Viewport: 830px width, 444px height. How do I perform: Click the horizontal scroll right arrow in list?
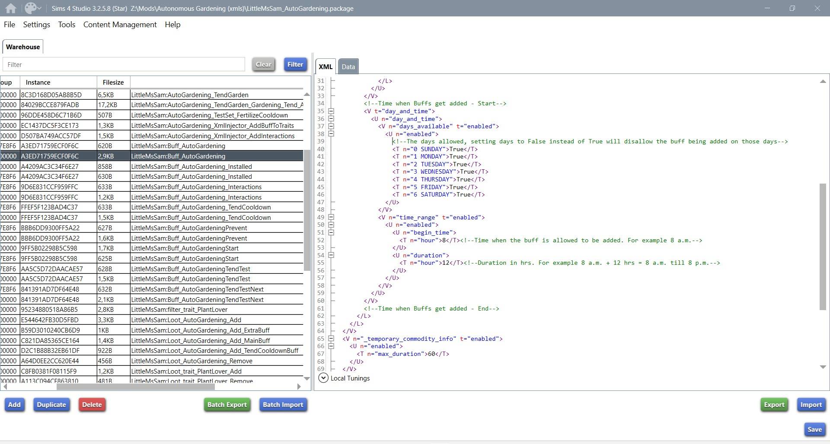point(299,387)
